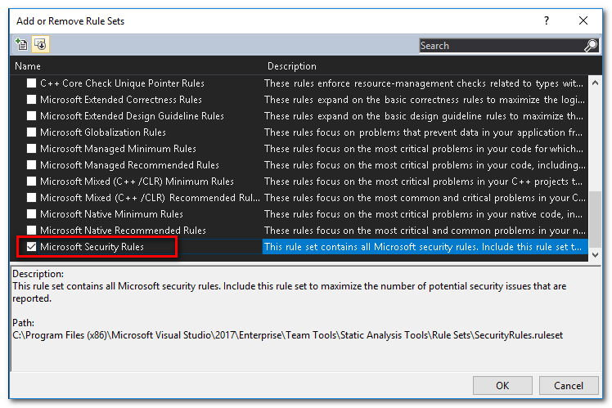612x408 pixels.
Task: Enable Microsoft Extended Design Guideline Rules checkbox
Action: pyautogui.click(x=32, y=116)
